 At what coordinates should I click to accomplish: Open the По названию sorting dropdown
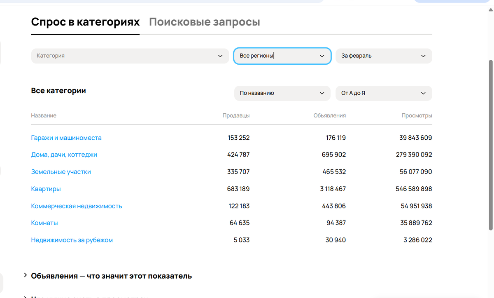282,93
